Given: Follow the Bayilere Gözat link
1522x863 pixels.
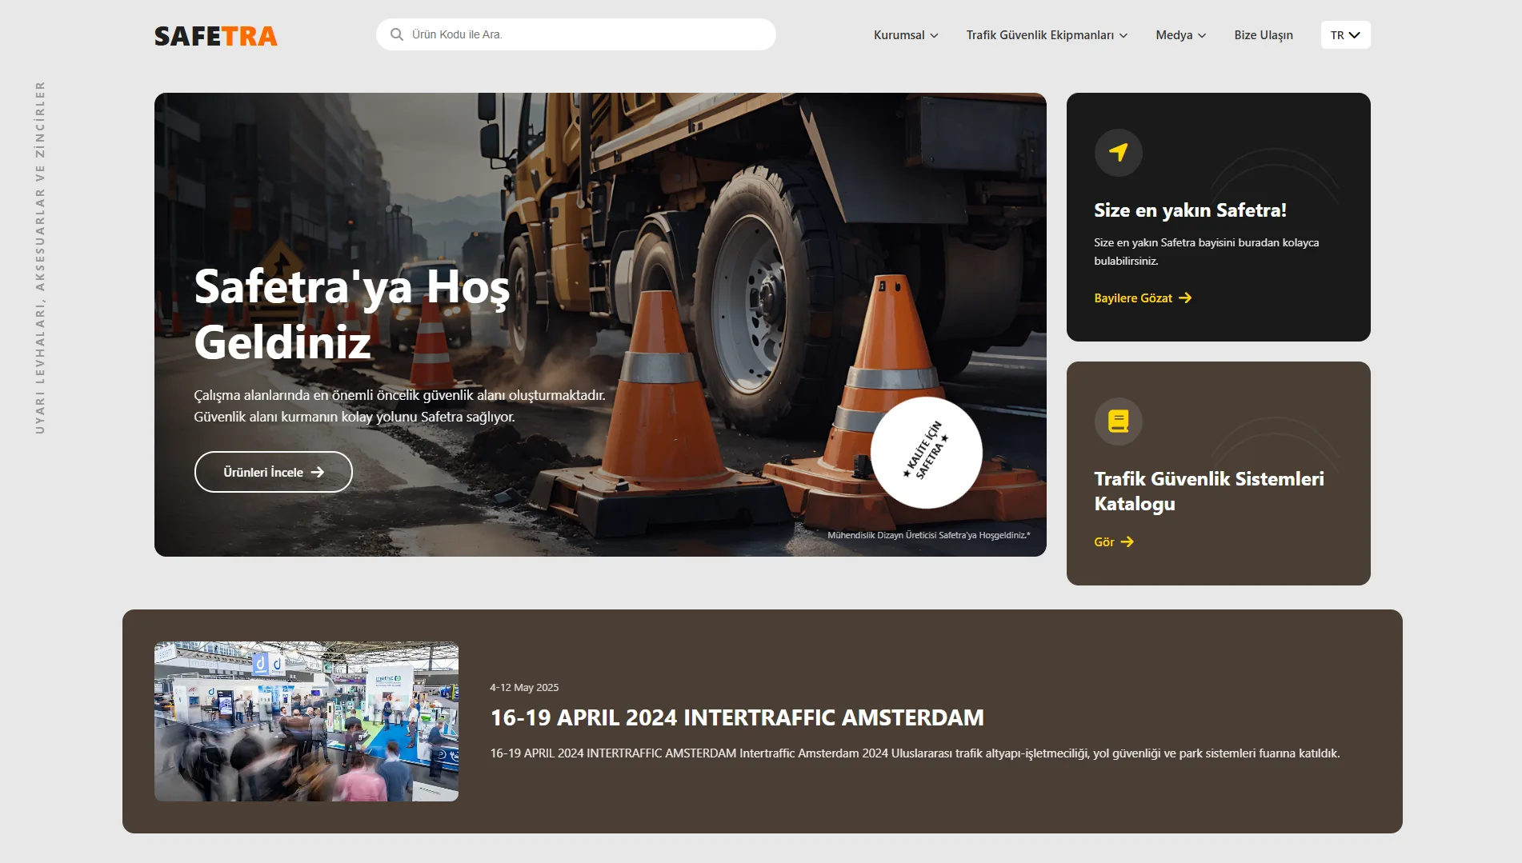Looking at the screenshot, I should (1143, 298).
